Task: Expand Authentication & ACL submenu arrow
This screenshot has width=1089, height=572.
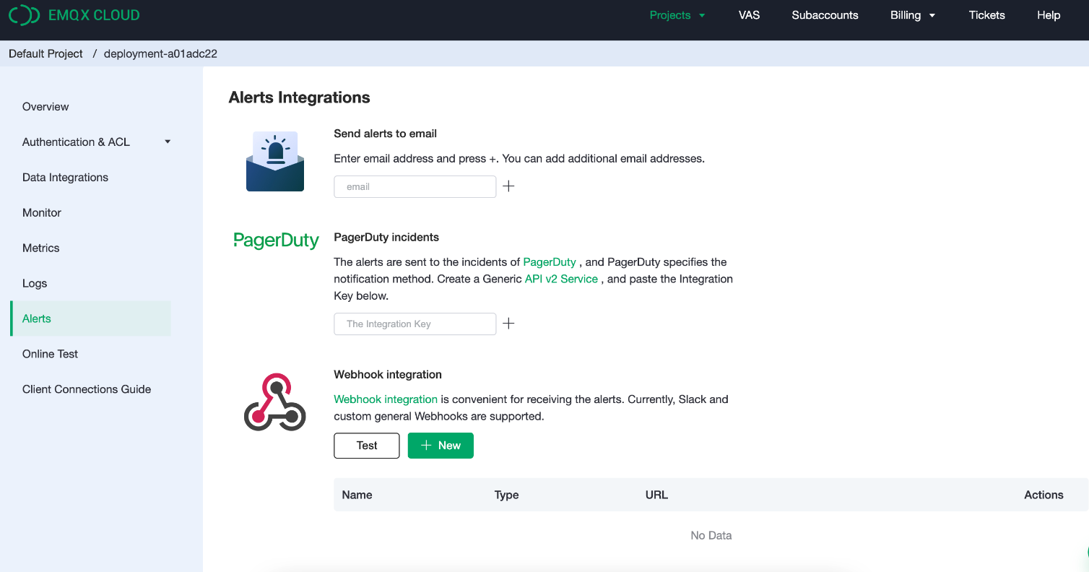Action: pyautogui.click(x=168, y=142)
